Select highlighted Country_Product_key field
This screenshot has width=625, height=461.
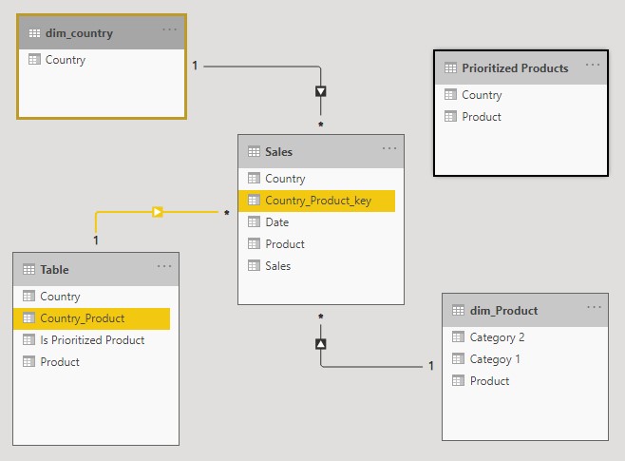(x=316, y=201)
